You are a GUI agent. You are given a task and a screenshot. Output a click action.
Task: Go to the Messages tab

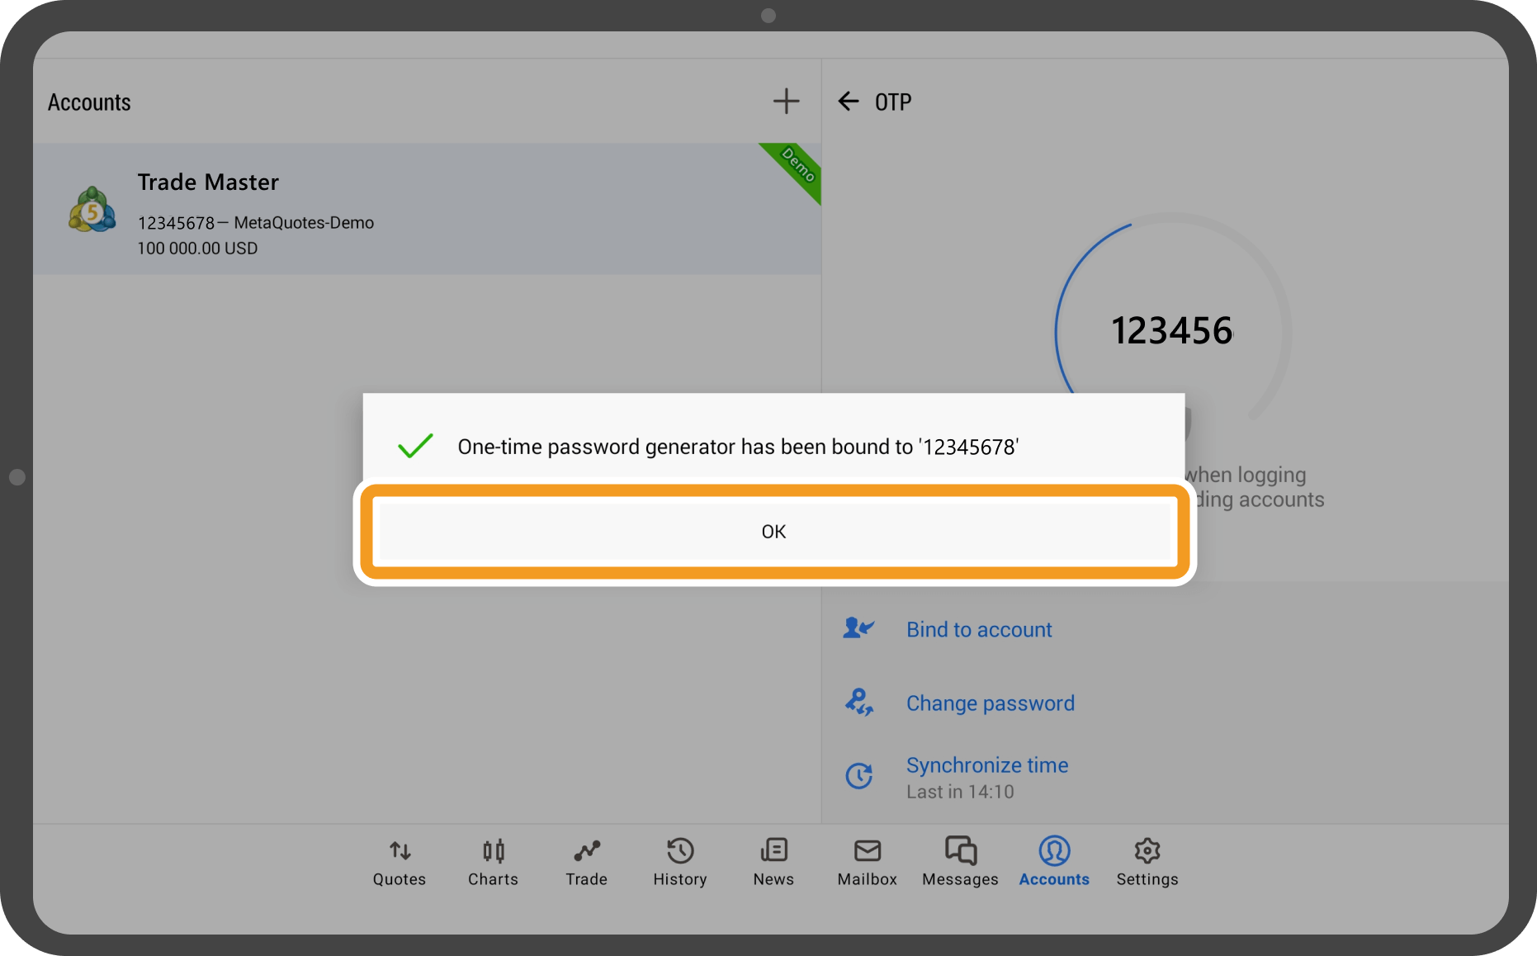point(960,862)
